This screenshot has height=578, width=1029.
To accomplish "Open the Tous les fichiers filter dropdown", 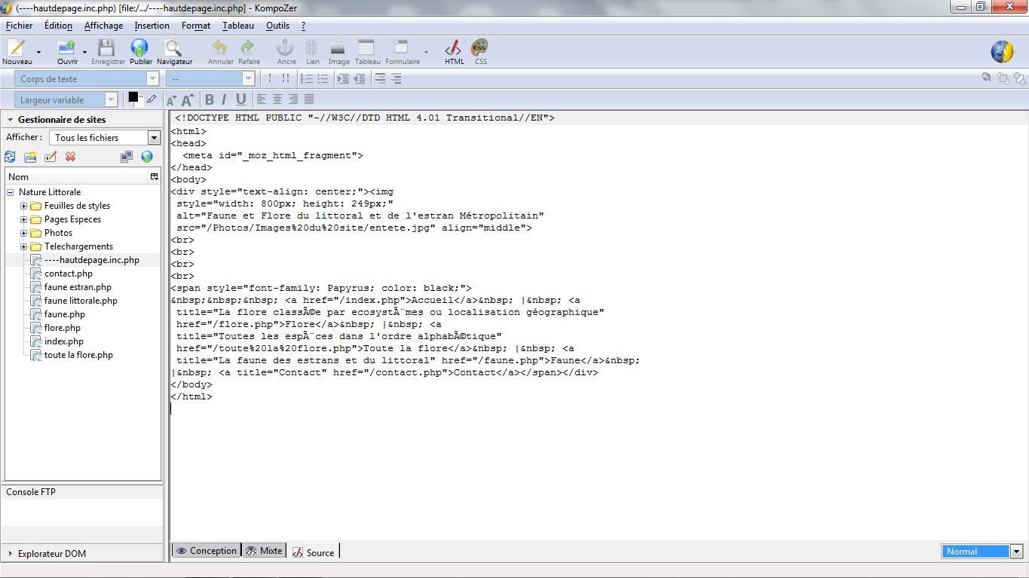I will [x=105, y=138].
